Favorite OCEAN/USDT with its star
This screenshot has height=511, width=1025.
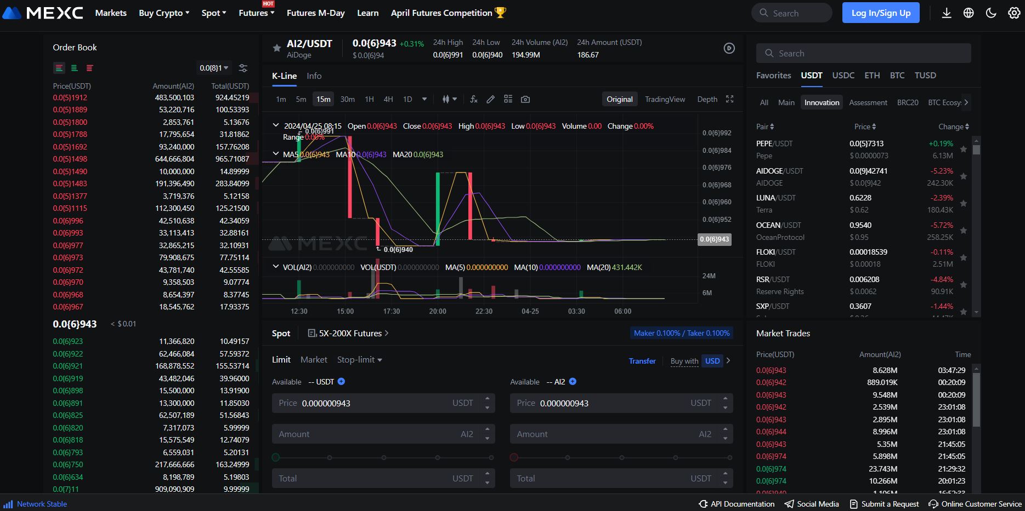coord(964,231)
